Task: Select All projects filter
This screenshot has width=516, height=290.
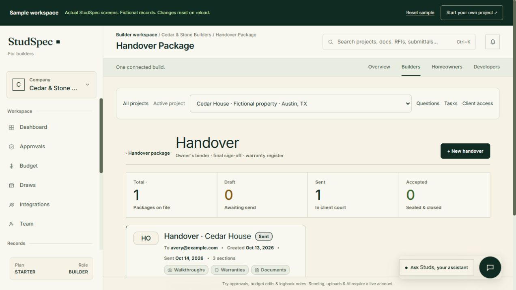Action: (135, 104)
